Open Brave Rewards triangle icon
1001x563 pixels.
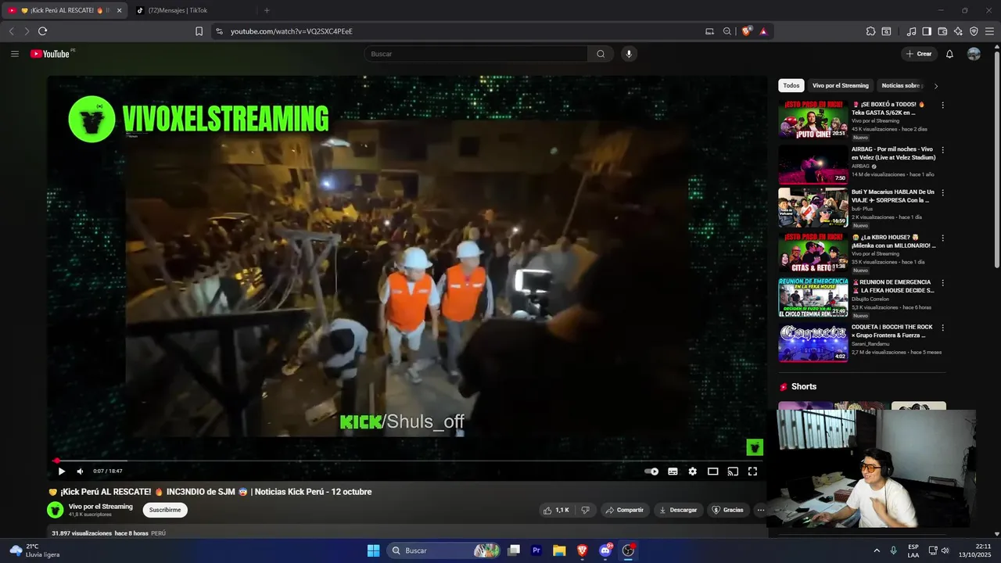(x=763, y=31)
